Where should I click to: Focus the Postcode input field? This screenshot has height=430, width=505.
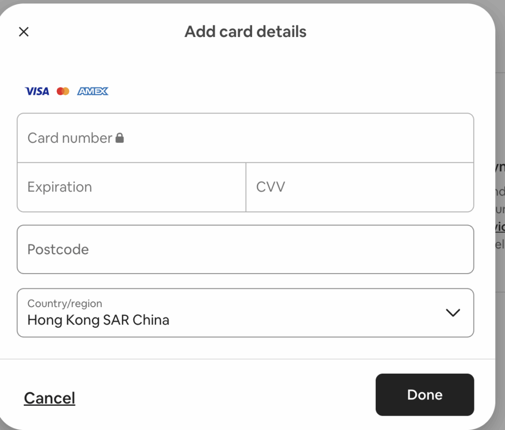pyautogui.click(x=245, y=249)
